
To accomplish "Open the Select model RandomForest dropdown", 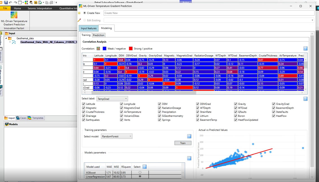I will 117,136.
